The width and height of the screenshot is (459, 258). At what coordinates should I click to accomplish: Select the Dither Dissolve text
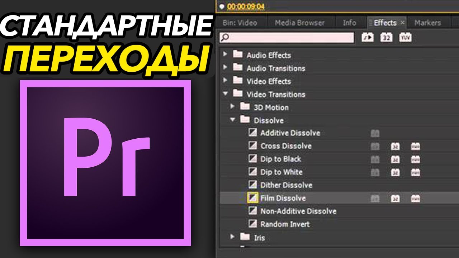pos(286,185)
